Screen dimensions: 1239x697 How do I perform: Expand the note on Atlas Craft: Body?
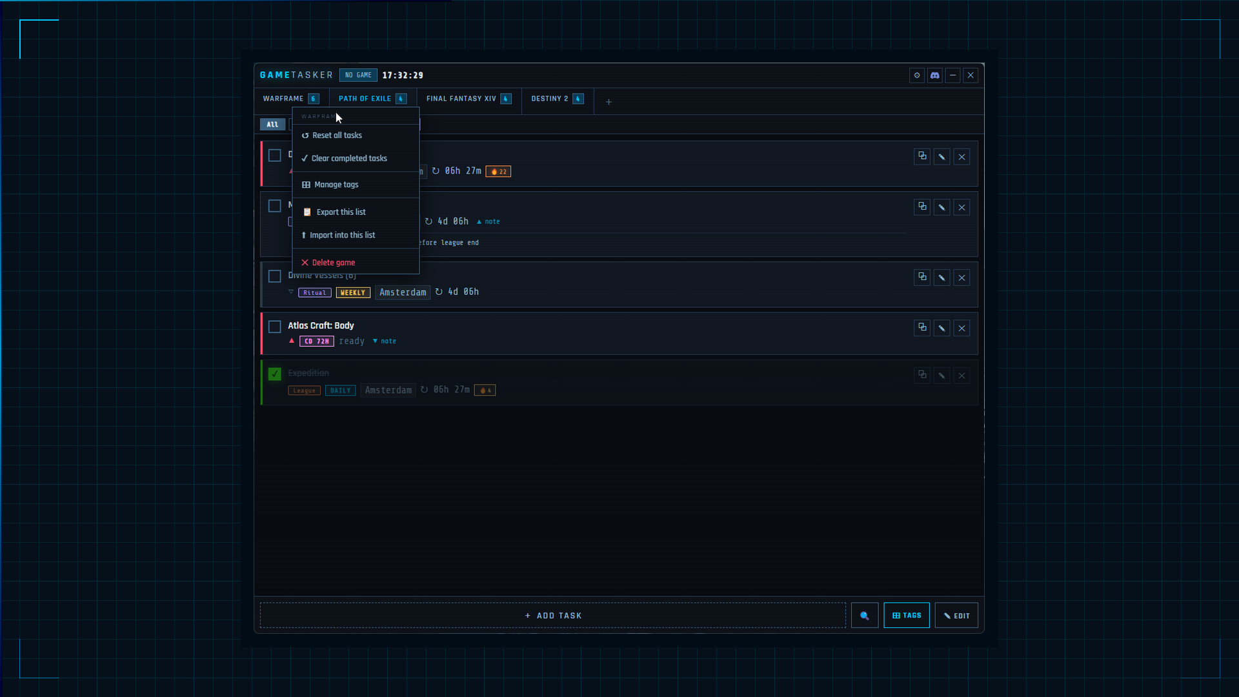pos(385,341)
